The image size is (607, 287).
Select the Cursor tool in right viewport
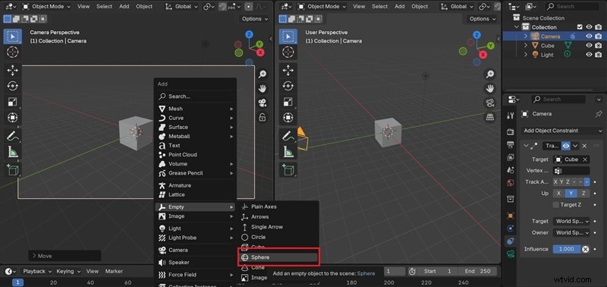(x=288, y=52)
